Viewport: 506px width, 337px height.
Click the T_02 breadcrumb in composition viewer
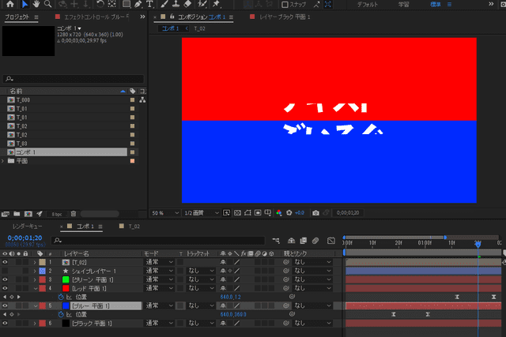pyautogui.click(x=199, y=28)
